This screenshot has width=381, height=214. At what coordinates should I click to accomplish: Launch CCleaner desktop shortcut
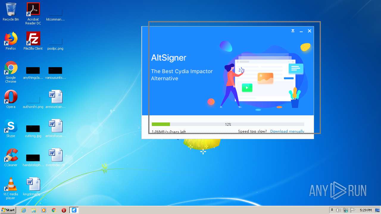click(x=11, y=158)
